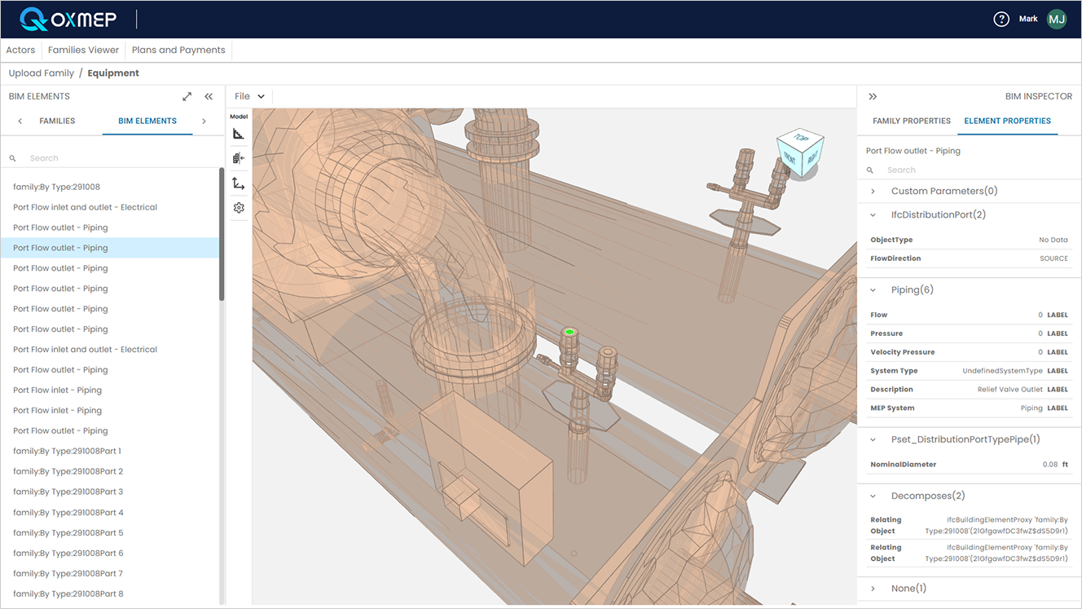Open the Plans and Payments page
Screen dimensions: 1082x609
[x=178, y=49]
